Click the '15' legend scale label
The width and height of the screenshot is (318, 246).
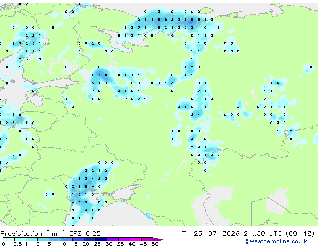74,244
